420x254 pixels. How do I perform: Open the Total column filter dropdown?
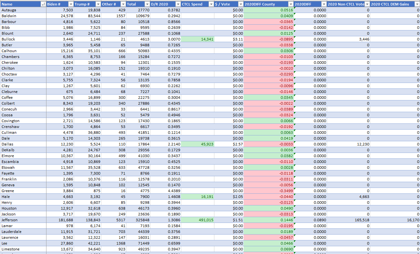click(147, 4)
